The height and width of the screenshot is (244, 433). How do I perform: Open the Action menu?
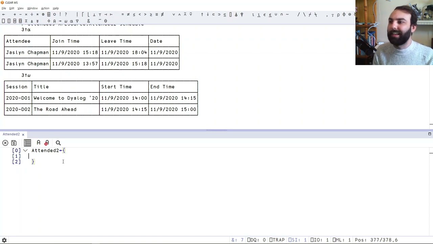click(x=45, y=8)
